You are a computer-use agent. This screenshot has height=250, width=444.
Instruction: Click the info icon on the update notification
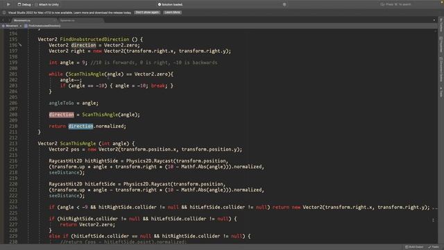(4, 12)
